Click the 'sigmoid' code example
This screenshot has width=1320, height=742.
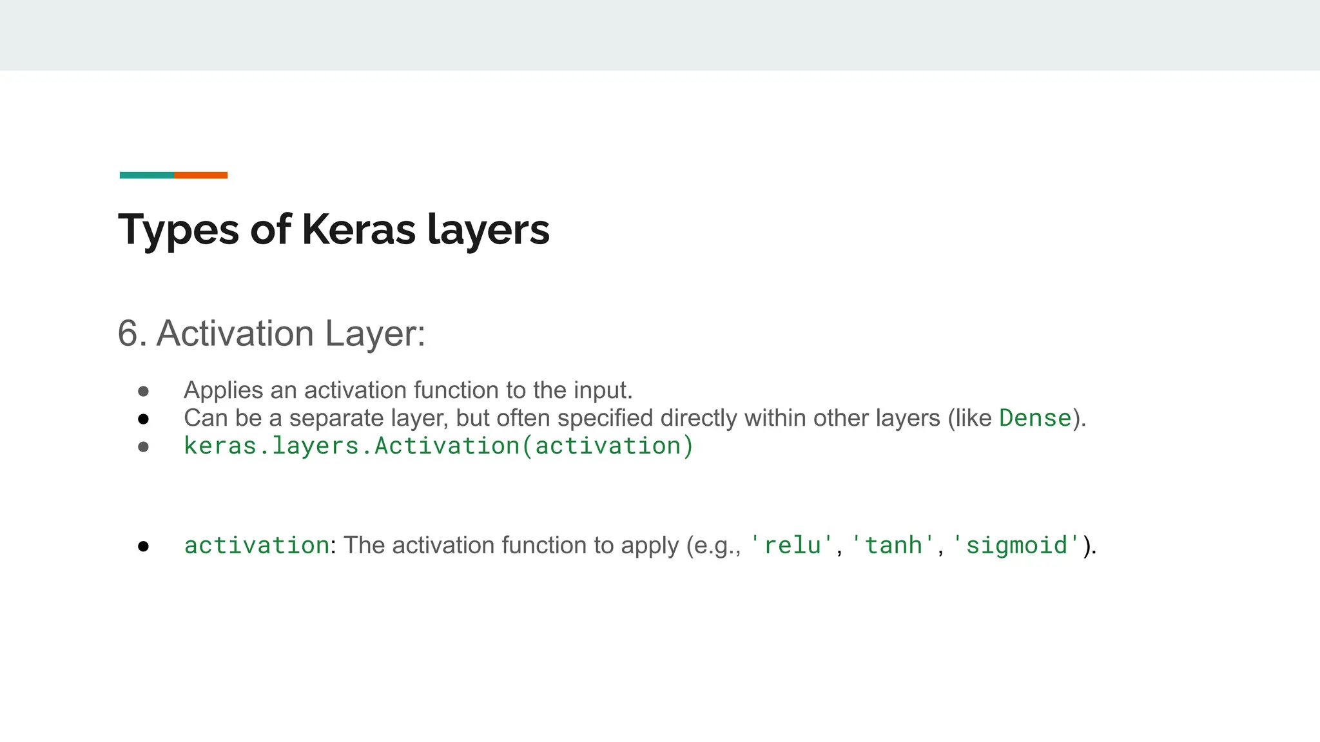coord(1016,546)
